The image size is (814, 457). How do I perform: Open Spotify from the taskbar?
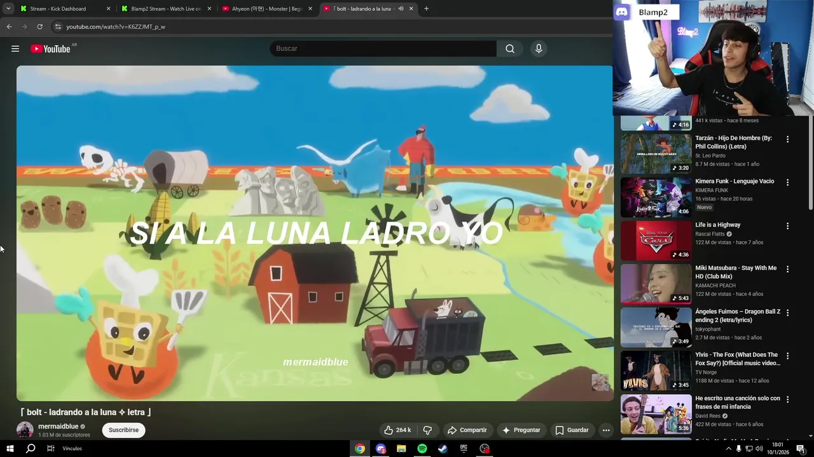coord(422,449)
